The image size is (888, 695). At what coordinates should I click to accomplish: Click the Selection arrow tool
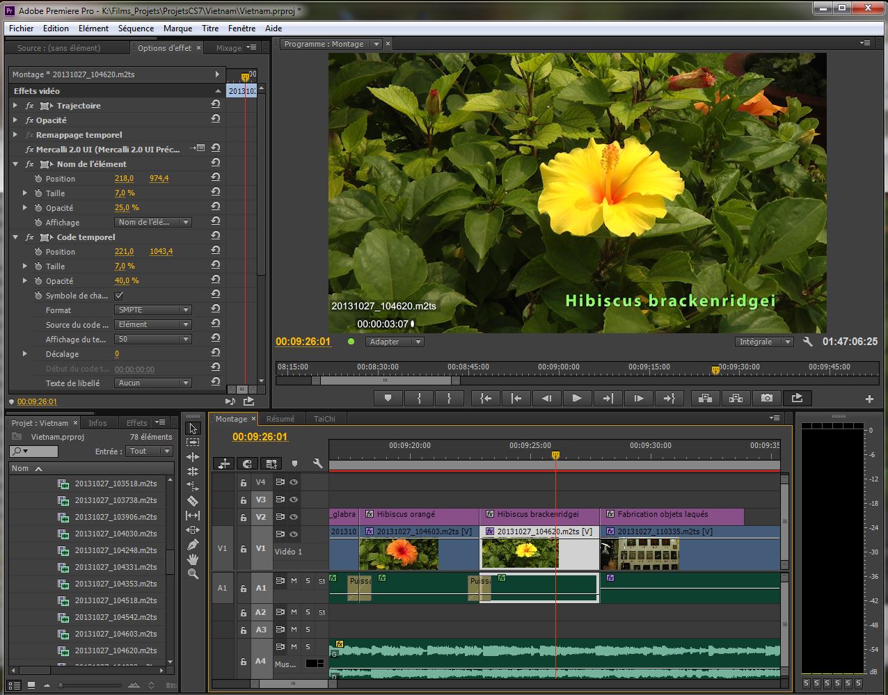pos(193,428)
